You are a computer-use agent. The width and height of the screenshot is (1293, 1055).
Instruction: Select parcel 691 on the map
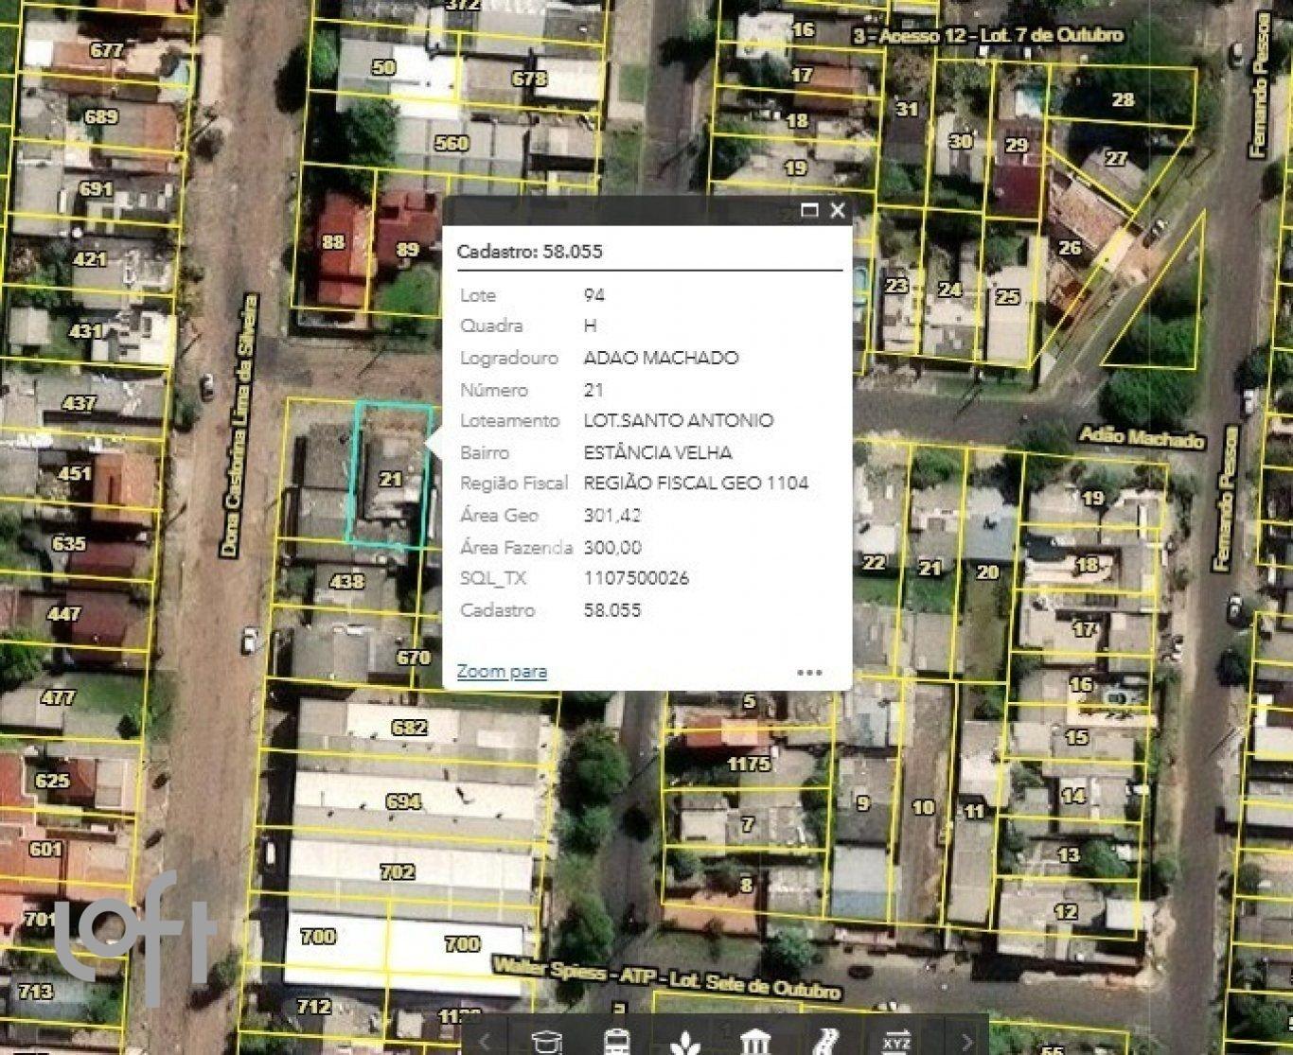96,188
